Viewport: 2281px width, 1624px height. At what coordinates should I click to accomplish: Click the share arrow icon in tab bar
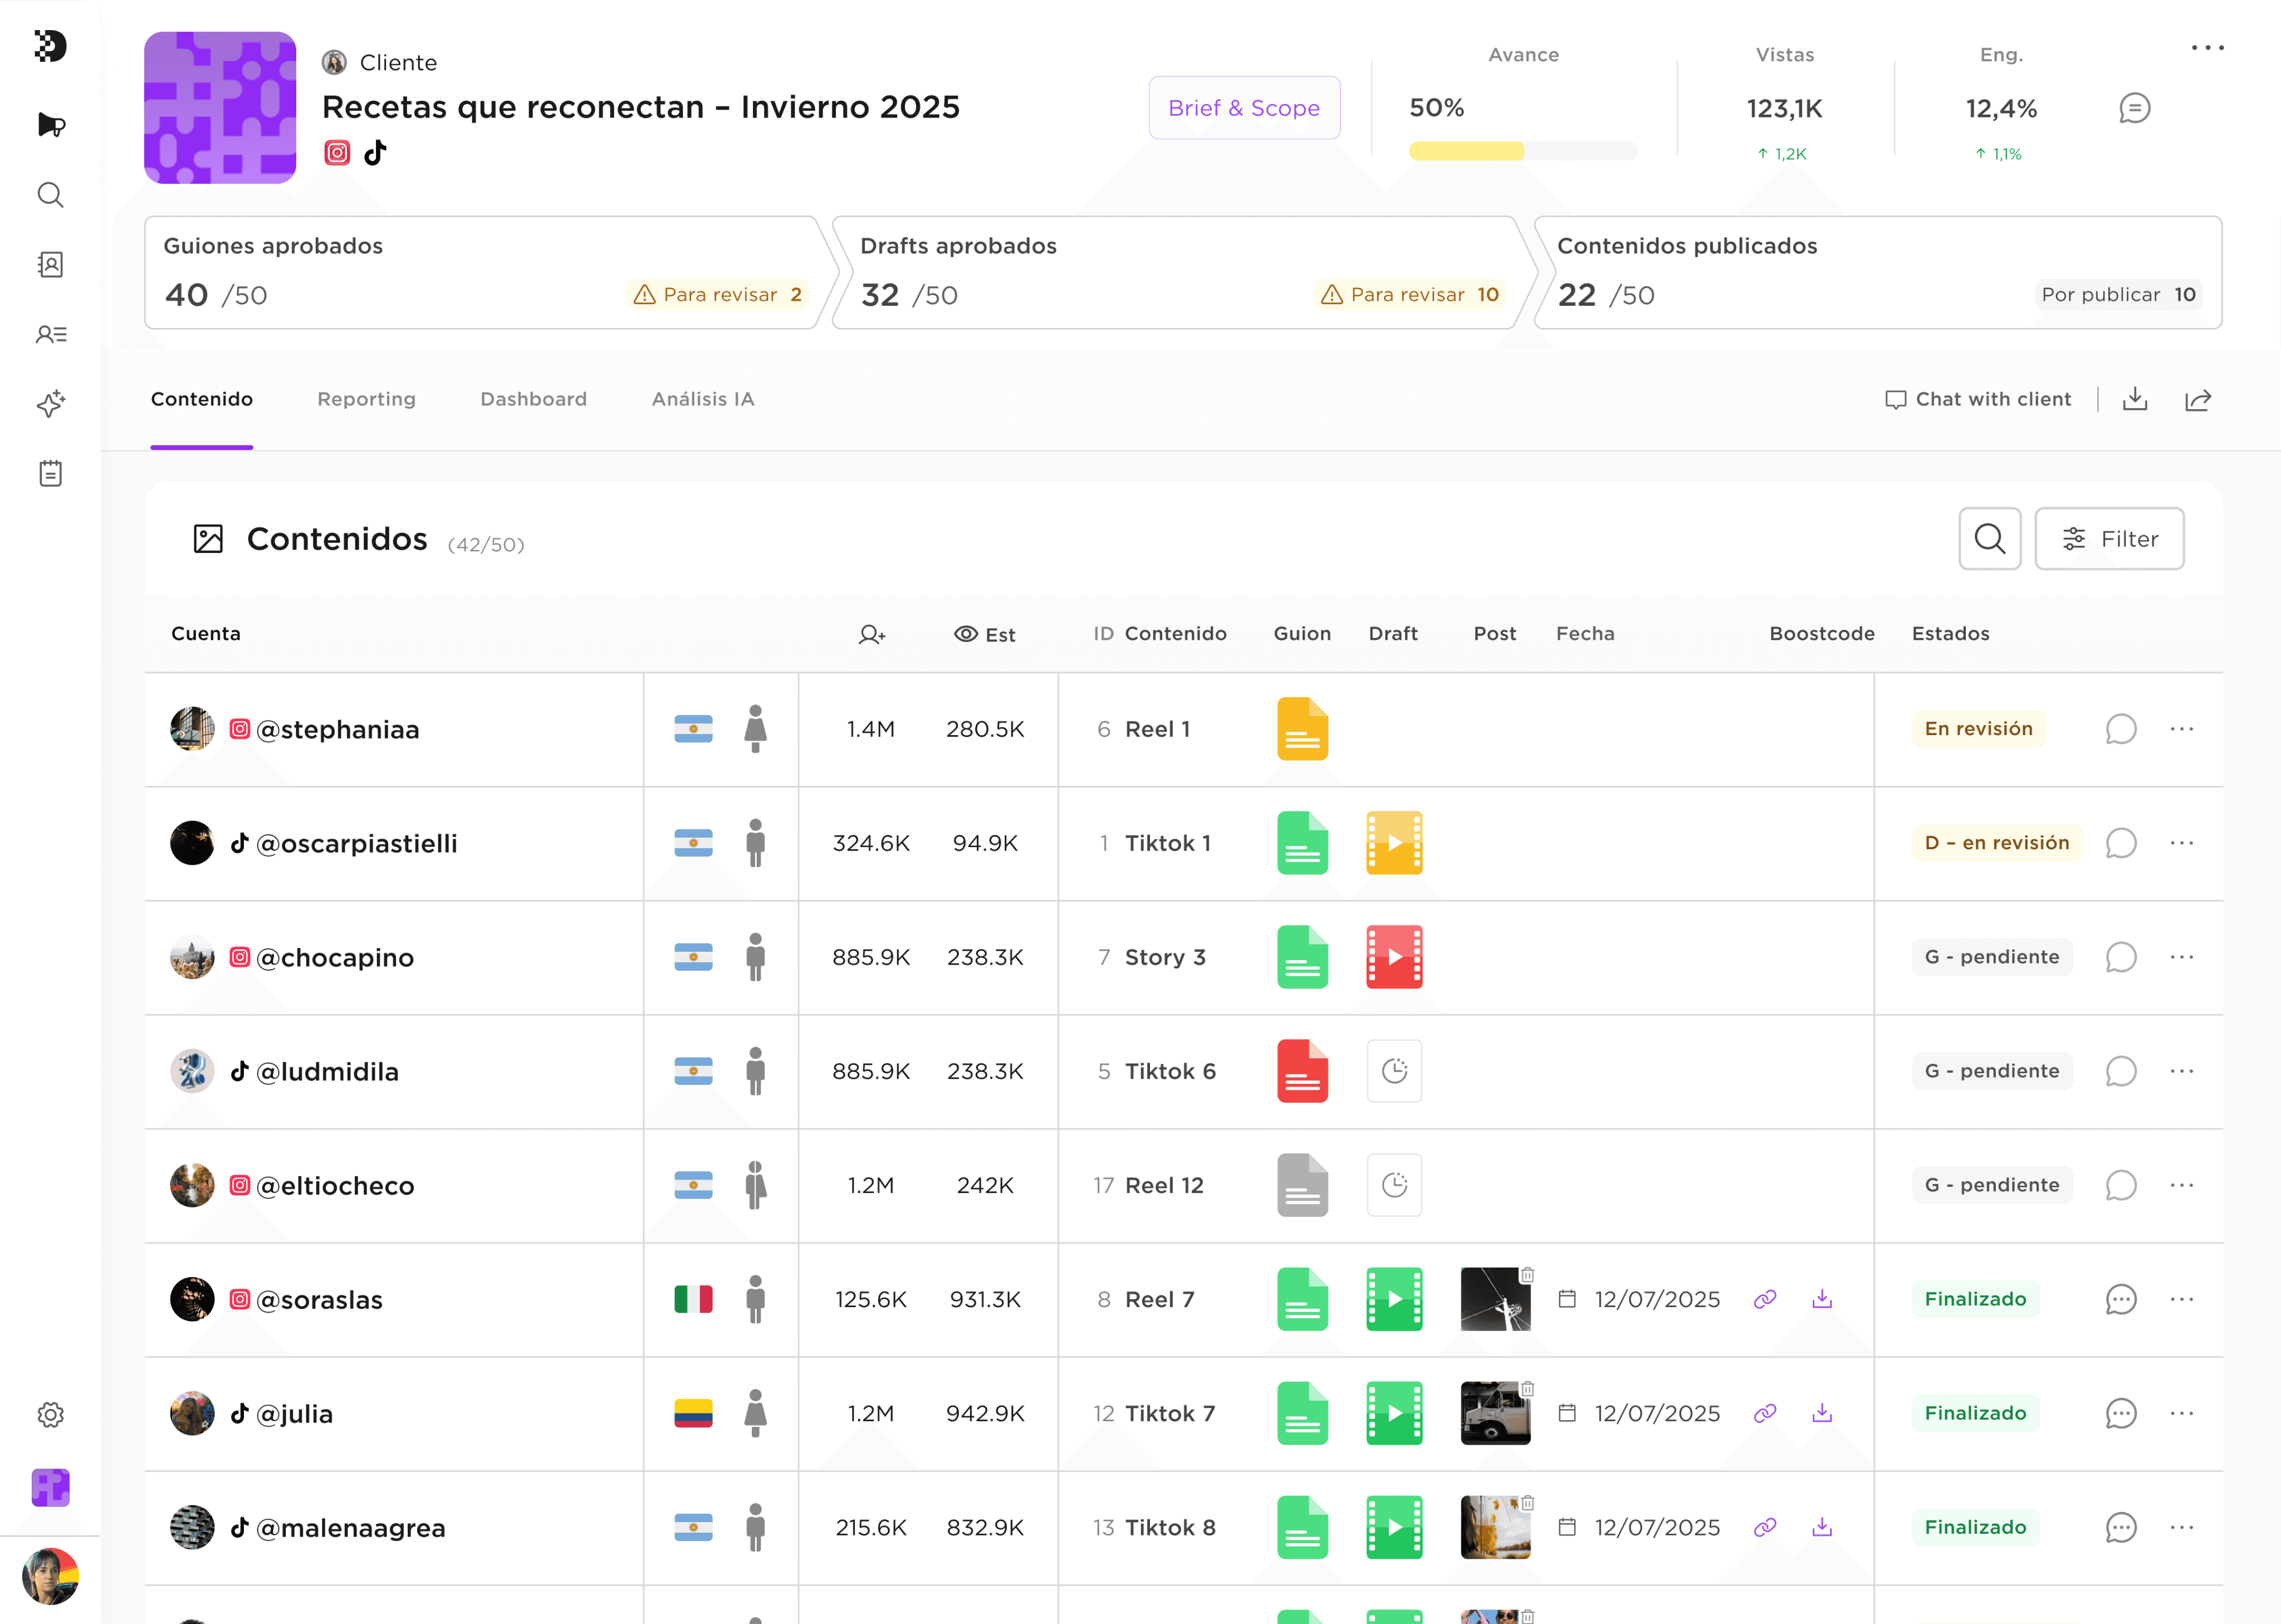2197,400
